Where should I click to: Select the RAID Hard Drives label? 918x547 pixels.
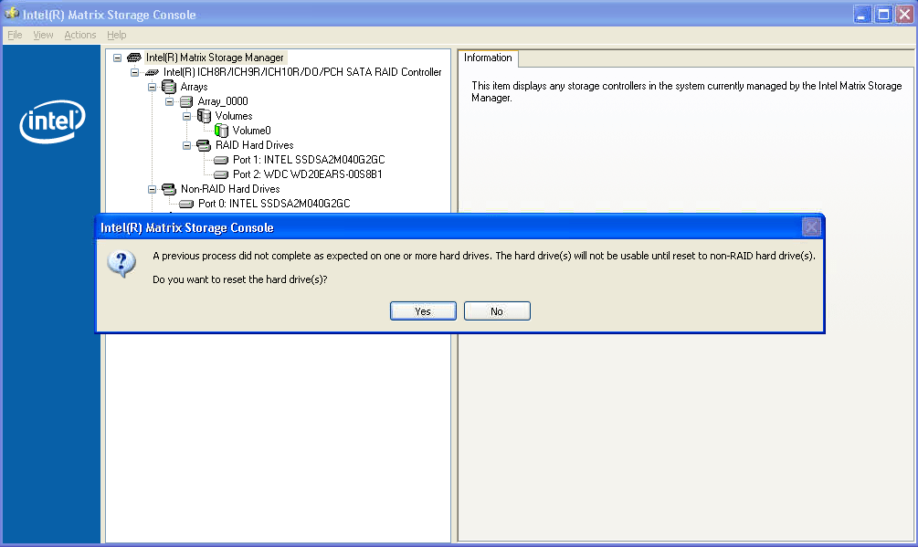coord(254,145)
